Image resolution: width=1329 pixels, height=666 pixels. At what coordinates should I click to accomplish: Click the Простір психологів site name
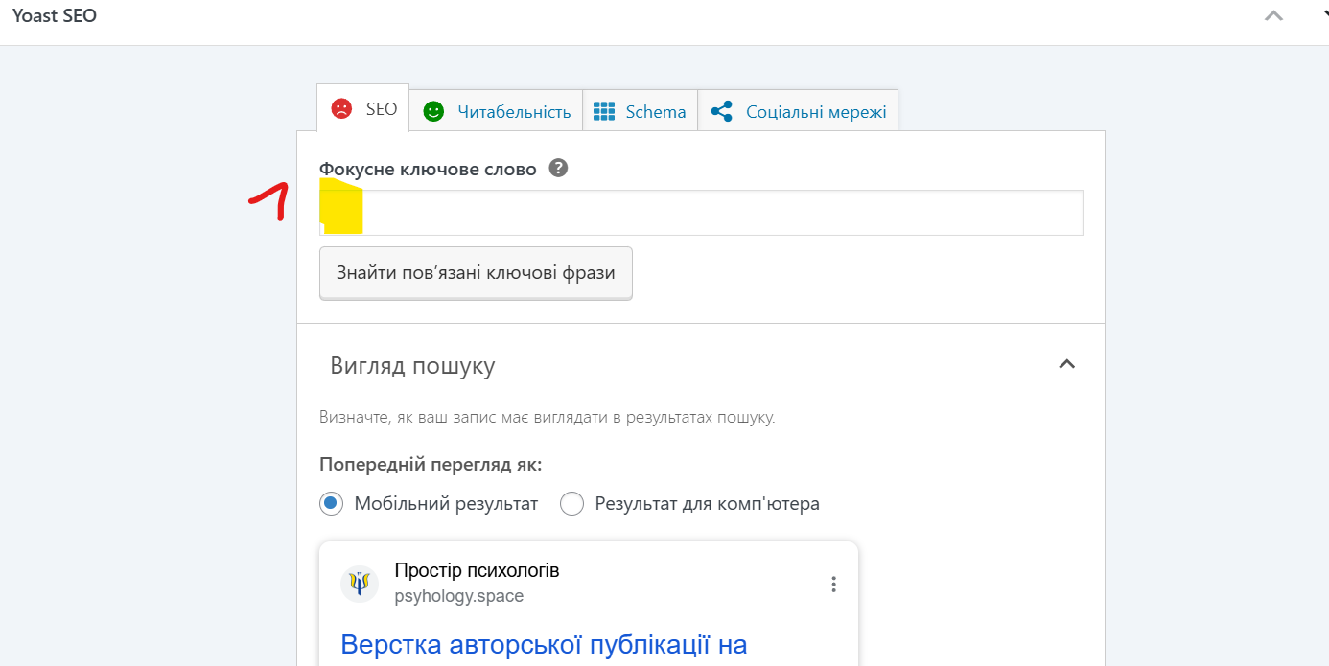(477, 571)
